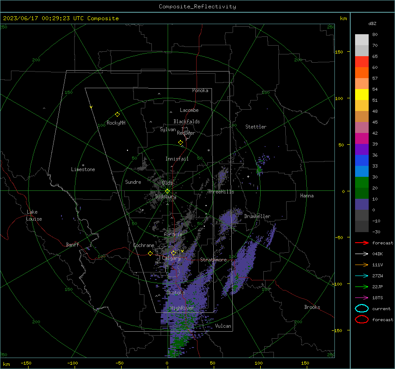Click the yellow diamond marker above Calgary
395x369 pixels.
pos(173,253)
